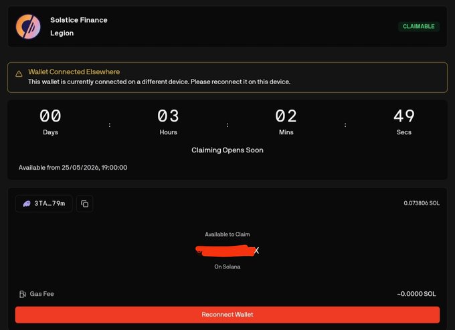The width and height of the screenshot is (455, 330).
Task: Click the 'Secs' countdown label
Action: pyautogui.click(x=404, y=132)
